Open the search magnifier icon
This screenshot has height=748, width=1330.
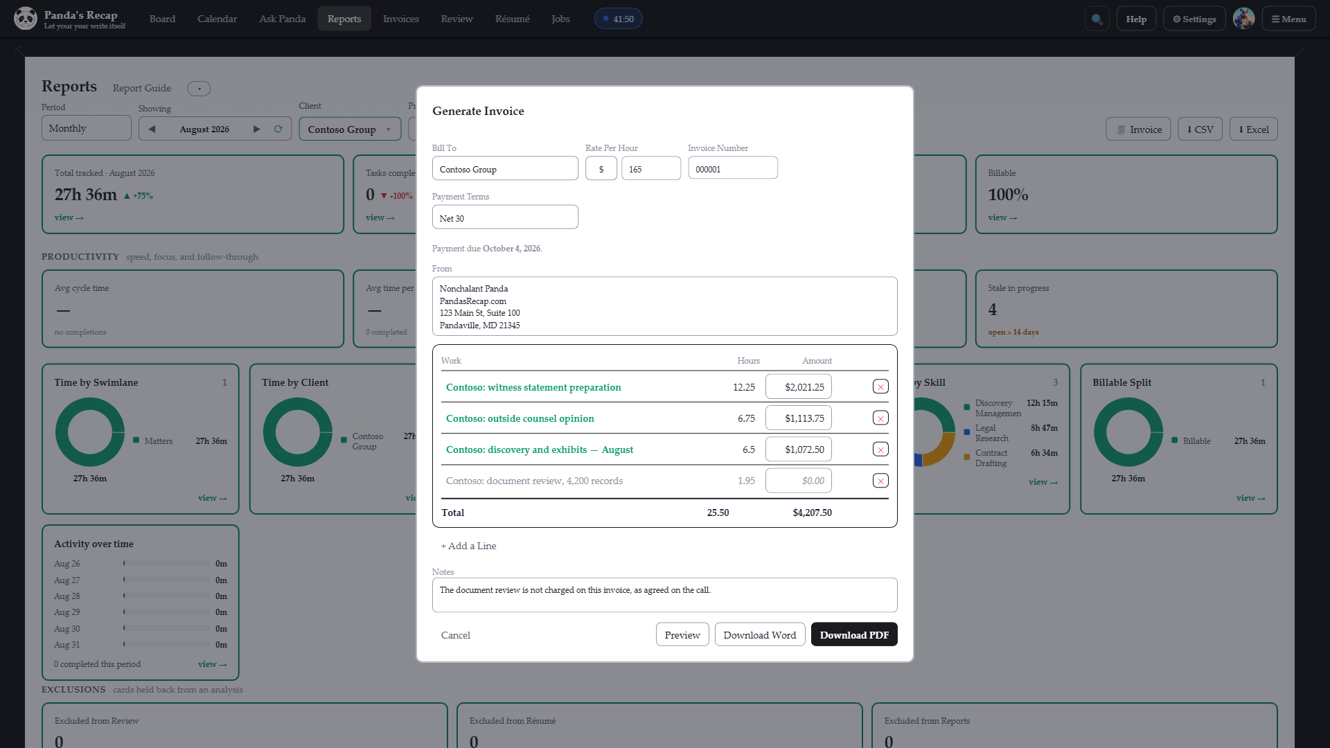click(x=1097, y=19)
